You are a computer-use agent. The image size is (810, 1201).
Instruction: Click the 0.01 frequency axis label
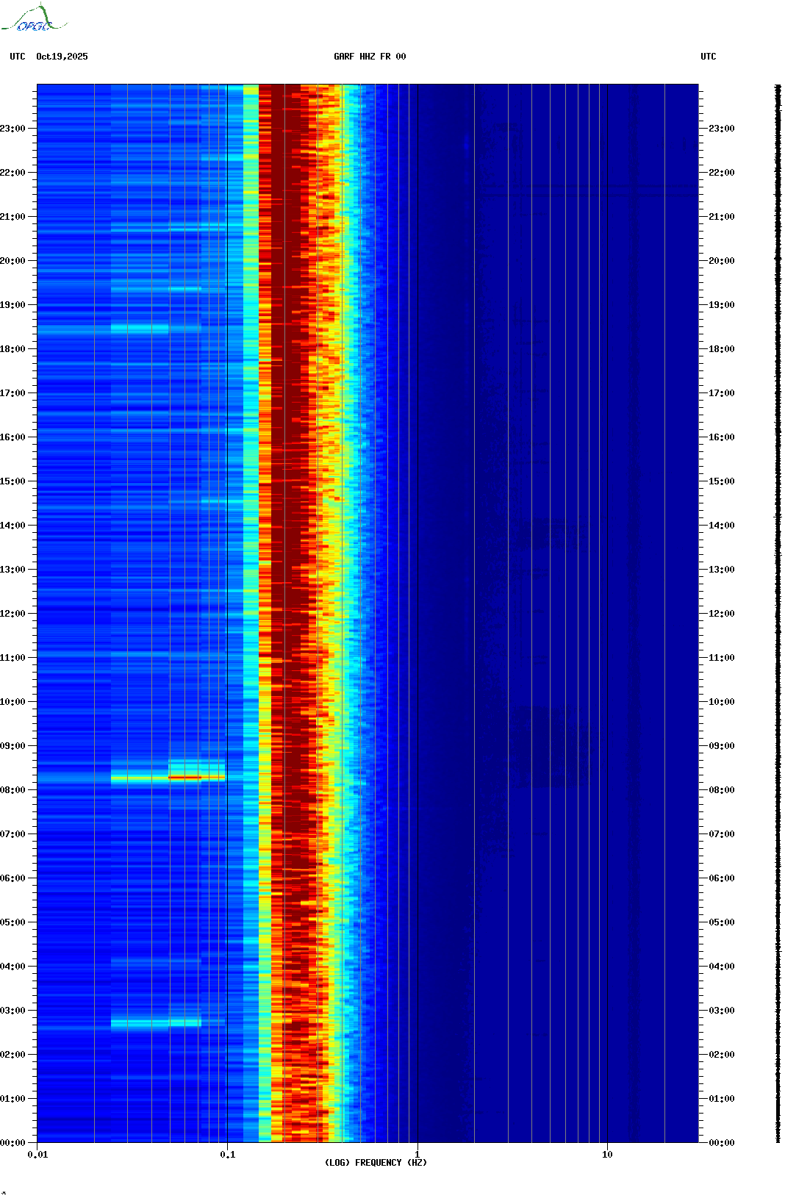(37, 1155)
